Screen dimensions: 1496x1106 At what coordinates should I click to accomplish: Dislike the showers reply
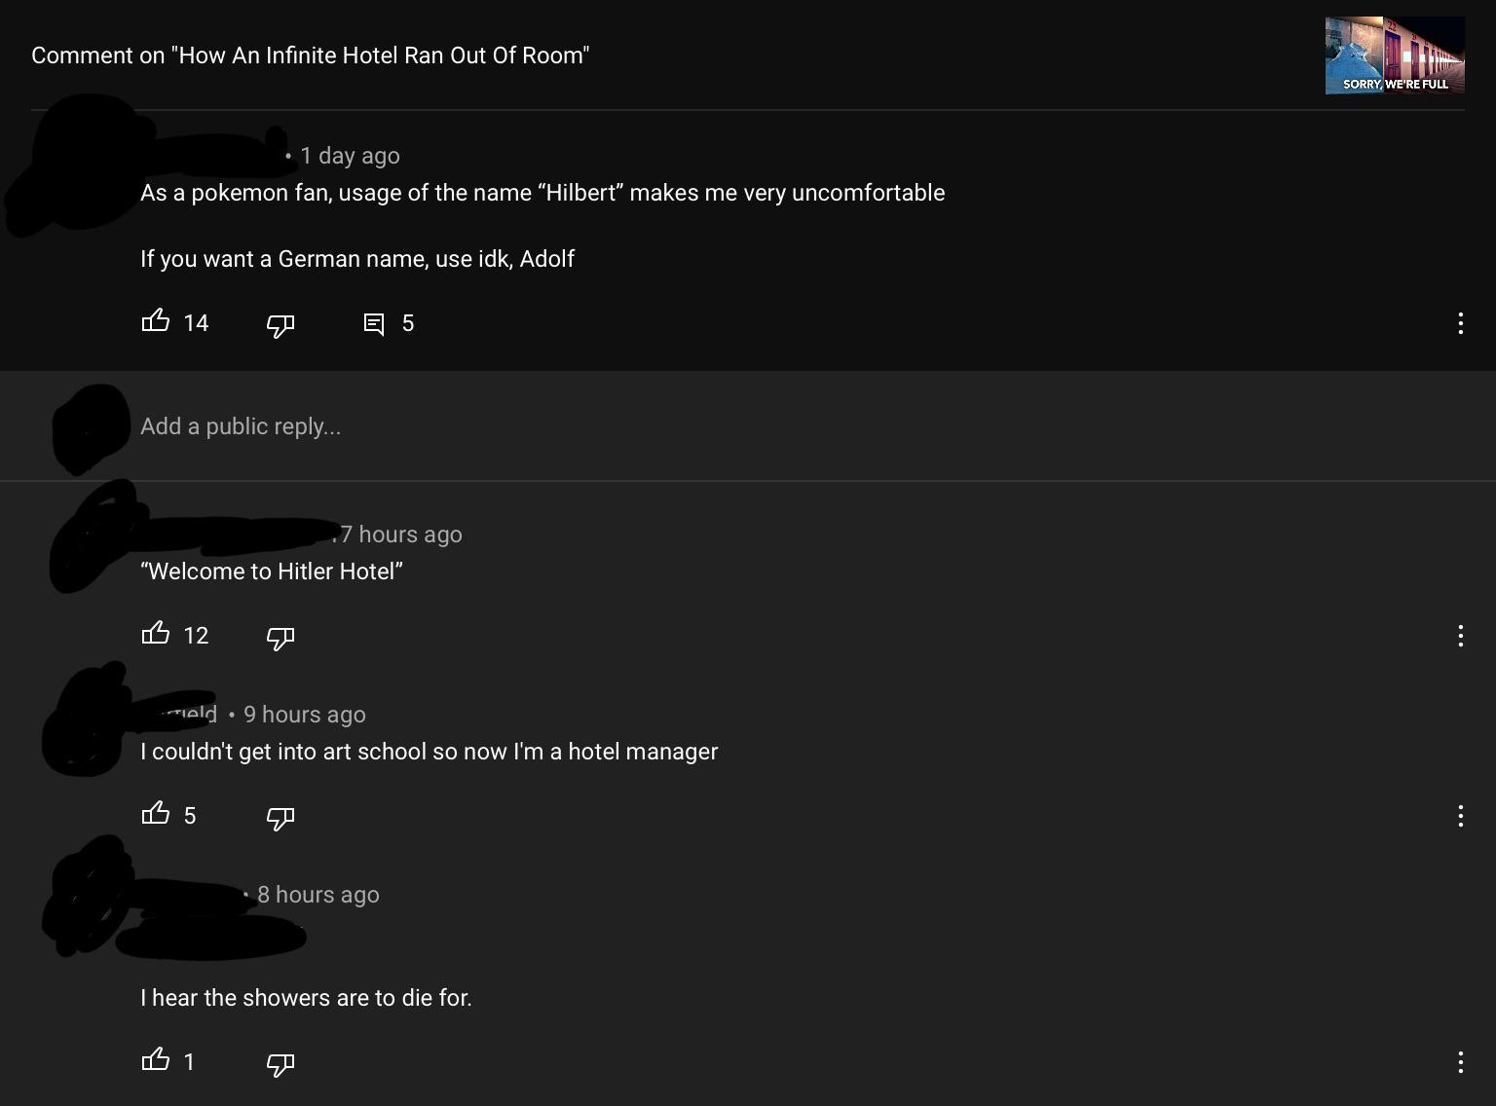(x=280, y=1063)
